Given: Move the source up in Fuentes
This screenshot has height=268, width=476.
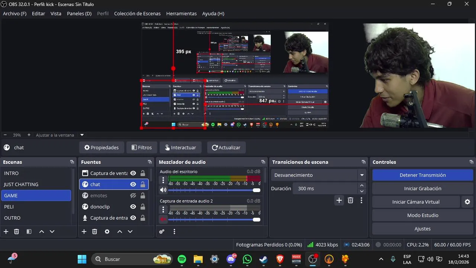Looking at the screenshot, I should 120,232.
